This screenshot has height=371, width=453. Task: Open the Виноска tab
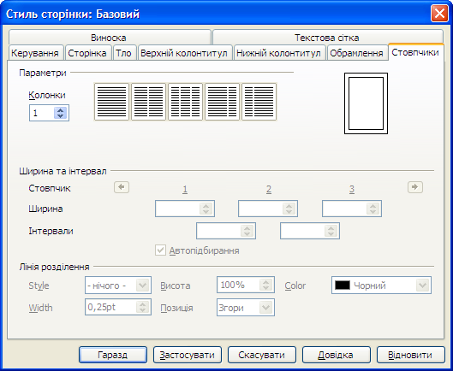click(x=109, y=38)
